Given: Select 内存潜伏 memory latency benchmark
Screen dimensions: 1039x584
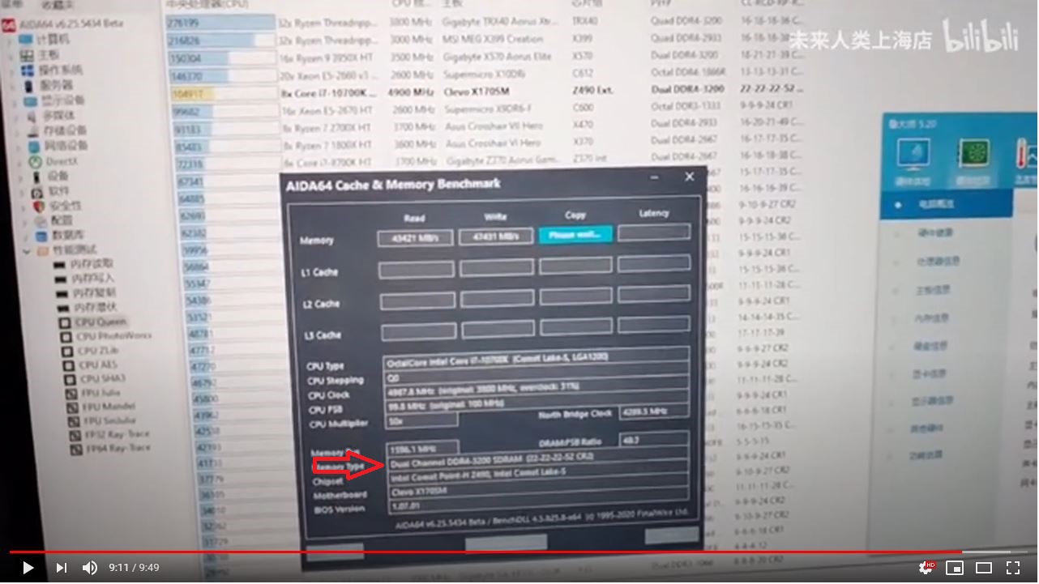Looking at the screenshot, I should tap(88, 308).
